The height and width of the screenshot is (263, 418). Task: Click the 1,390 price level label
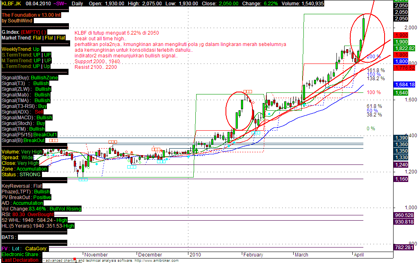click(x=401, y=138)
